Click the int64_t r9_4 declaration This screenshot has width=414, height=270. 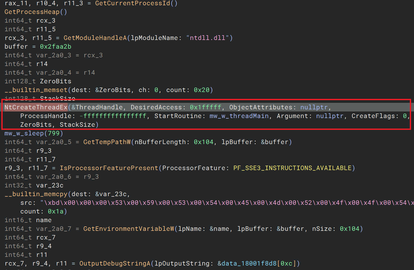pyautogui.click(x=28, y=246)
